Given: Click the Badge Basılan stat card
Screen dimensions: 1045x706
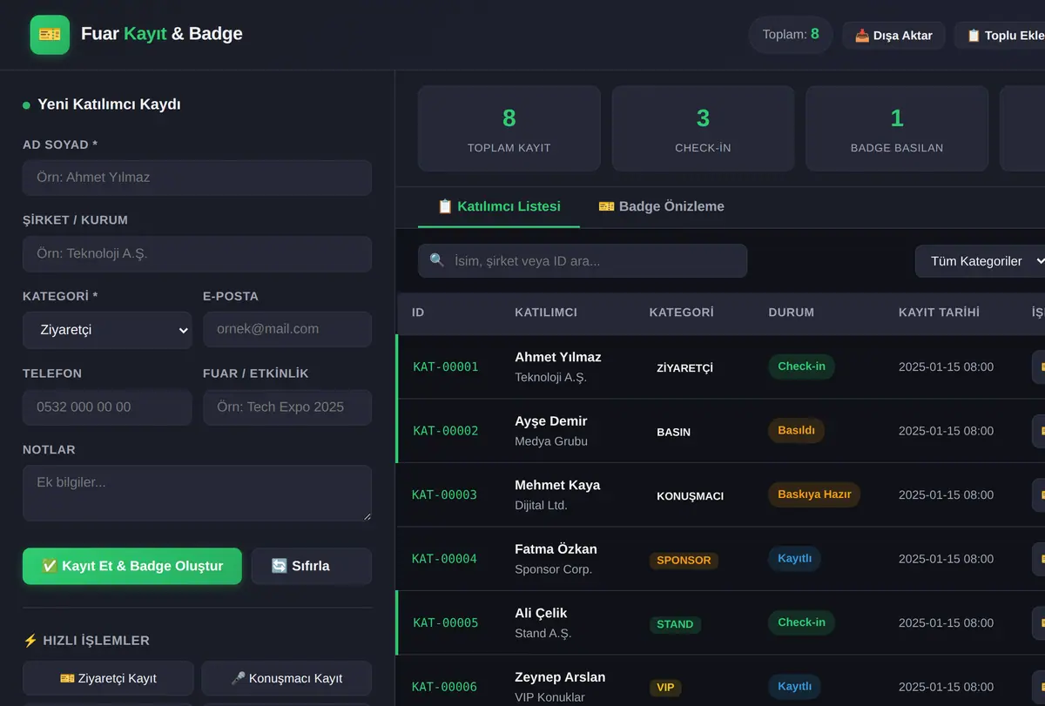Looking at the screenshot, I should coord(897,128).
